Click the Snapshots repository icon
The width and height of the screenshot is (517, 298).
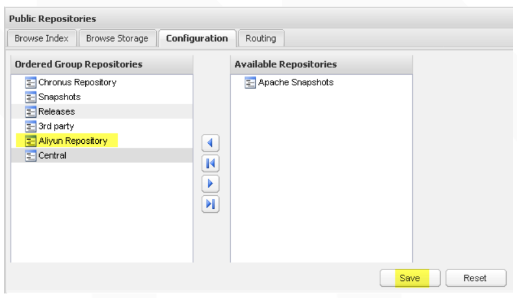[31, 97]
